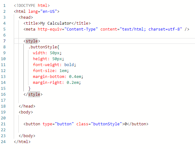Screen dimensions: 195x149
Task: Click line number 16 in the gutter
Action: point(4,94)
